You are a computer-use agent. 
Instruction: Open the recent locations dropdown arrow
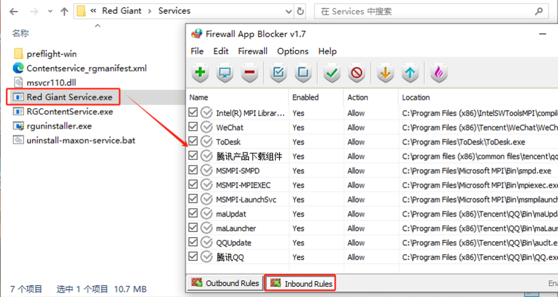50,11
